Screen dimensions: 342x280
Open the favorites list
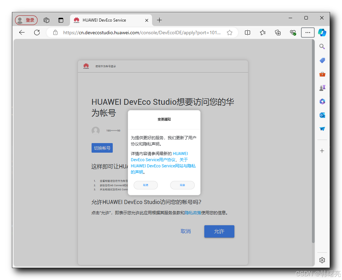click(263, 33)
